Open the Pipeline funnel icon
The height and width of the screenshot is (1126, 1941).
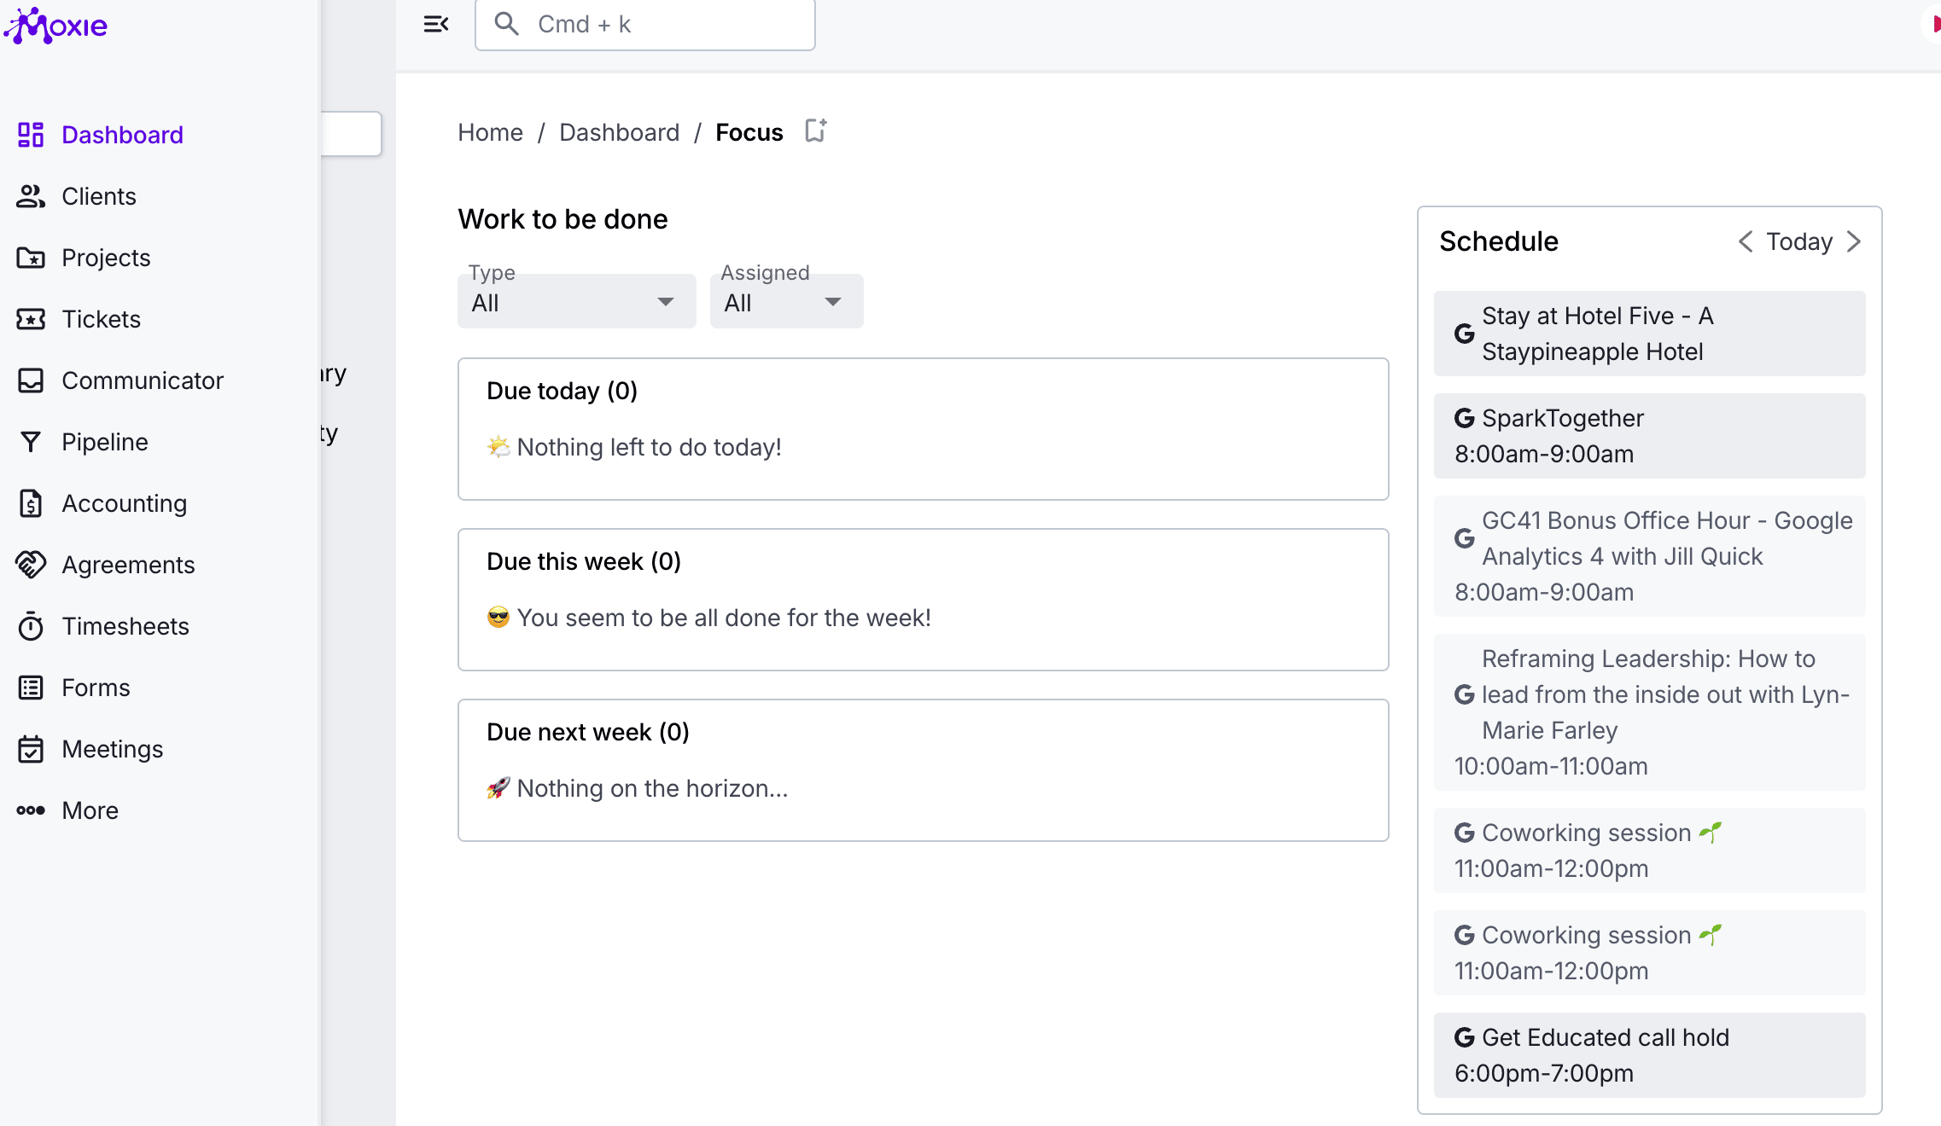pos(31,442)
